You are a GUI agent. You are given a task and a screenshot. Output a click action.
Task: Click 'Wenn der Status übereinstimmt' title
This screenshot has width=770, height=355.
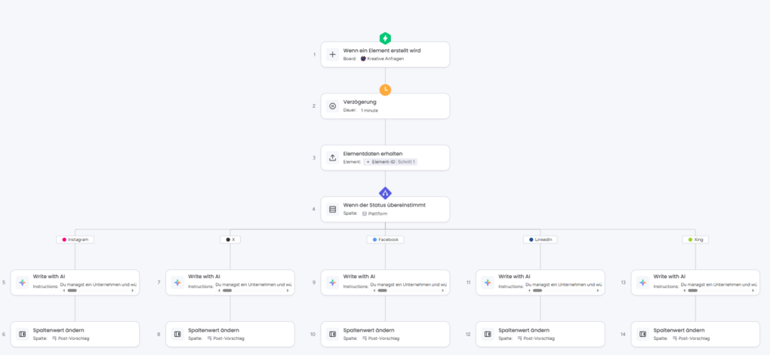click(x=384, y=205)
